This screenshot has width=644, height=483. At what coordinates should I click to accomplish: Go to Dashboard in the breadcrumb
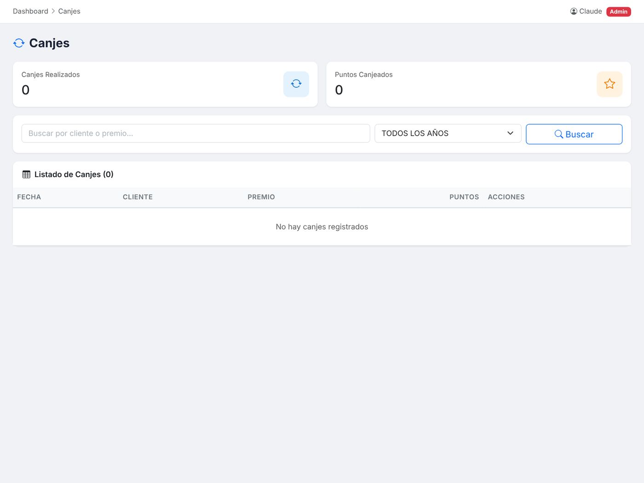[x=30, y=11]
